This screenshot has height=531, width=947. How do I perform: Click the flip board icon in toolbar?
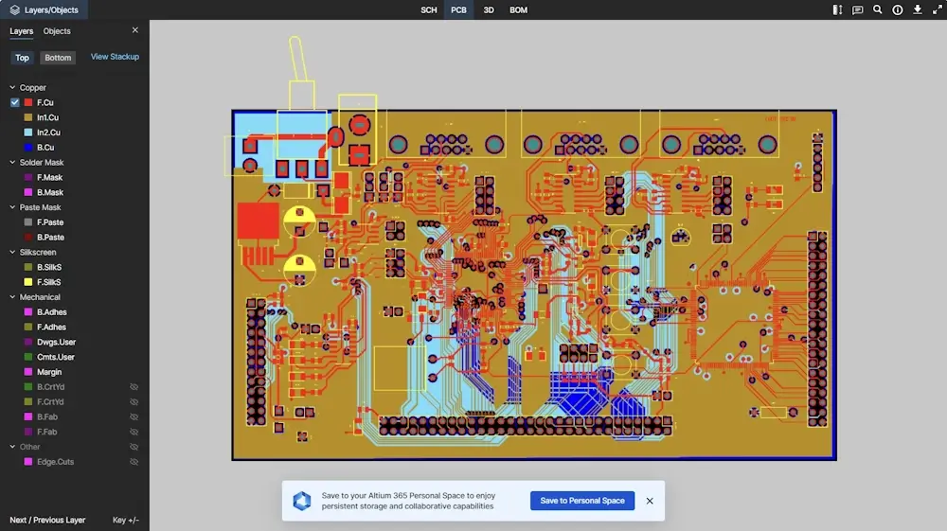[837, 9]
